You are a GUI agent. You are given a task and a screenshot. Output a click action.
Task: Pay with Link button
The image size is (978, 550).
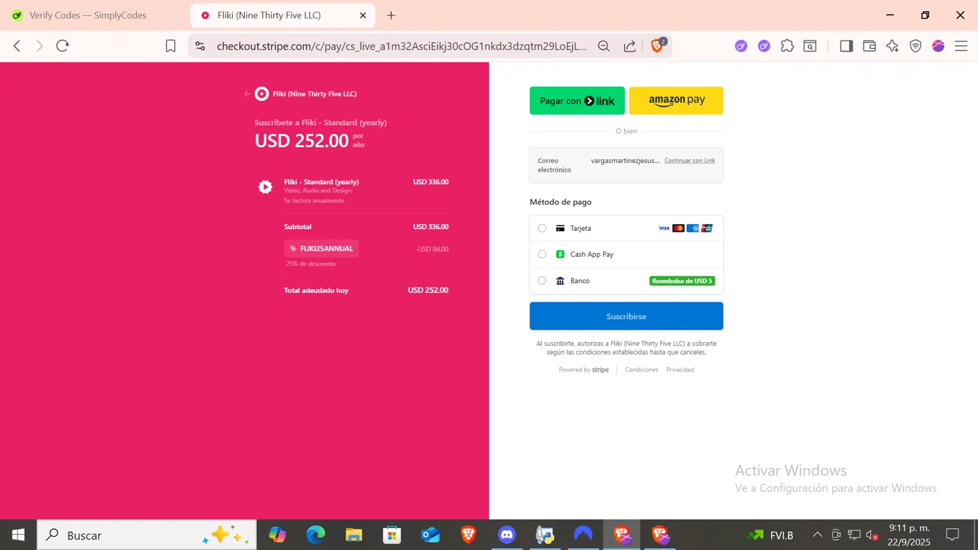tap(577, 100)
